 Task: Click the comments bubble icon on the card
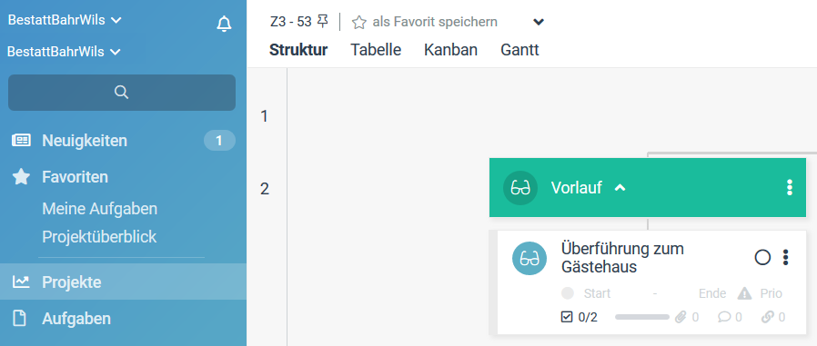724,317
